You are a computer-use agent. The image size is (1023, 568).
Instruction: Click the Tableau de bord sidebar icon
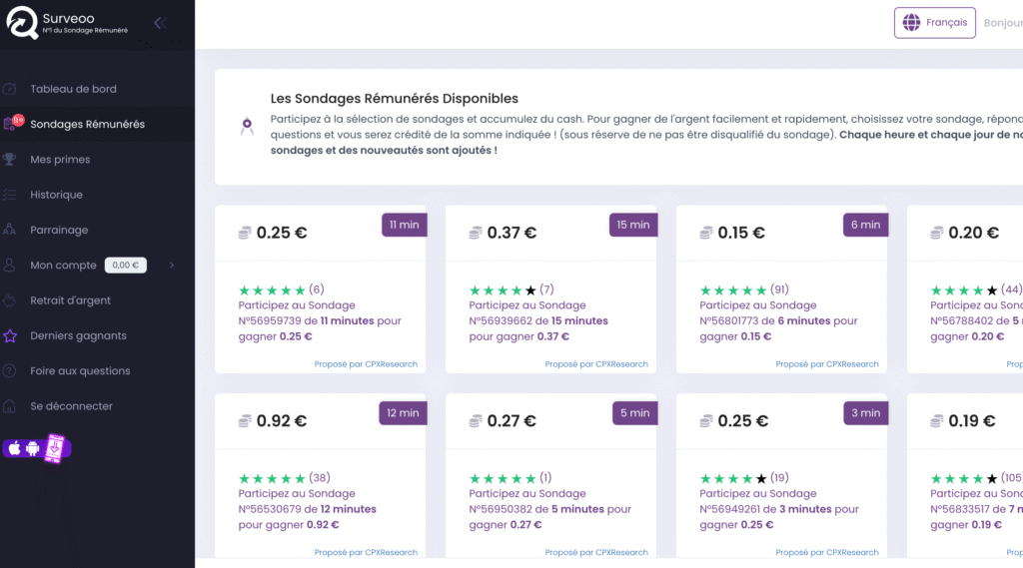[x=10, y=89]
